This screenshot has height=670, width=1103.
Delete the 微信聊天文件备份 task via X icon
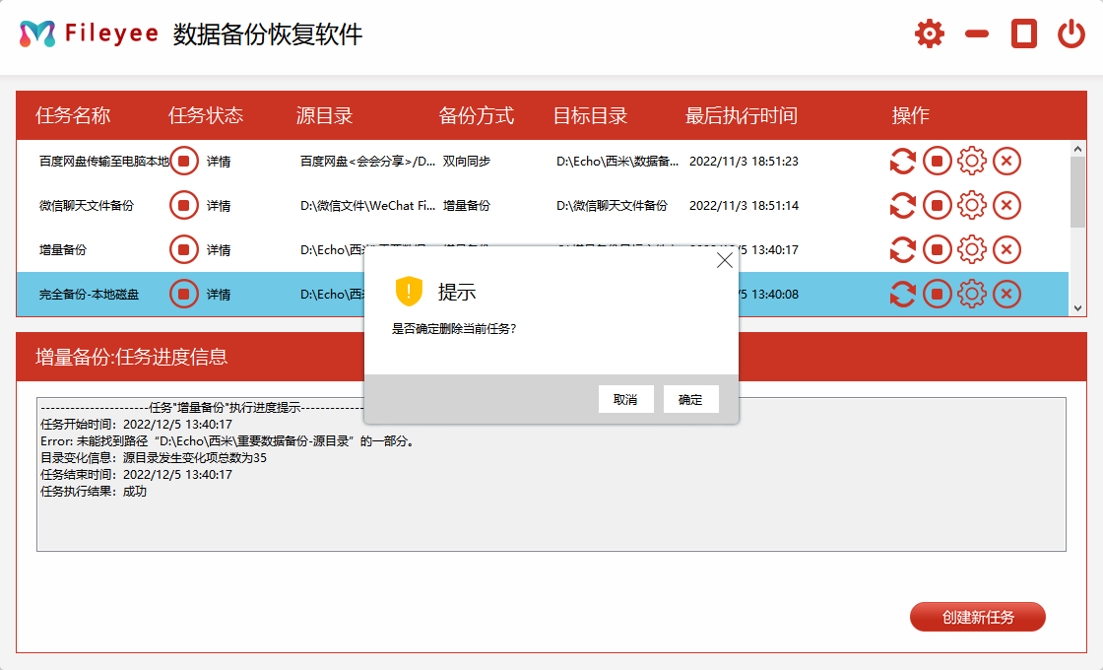pyautogui.click(x=1006, y=205)
